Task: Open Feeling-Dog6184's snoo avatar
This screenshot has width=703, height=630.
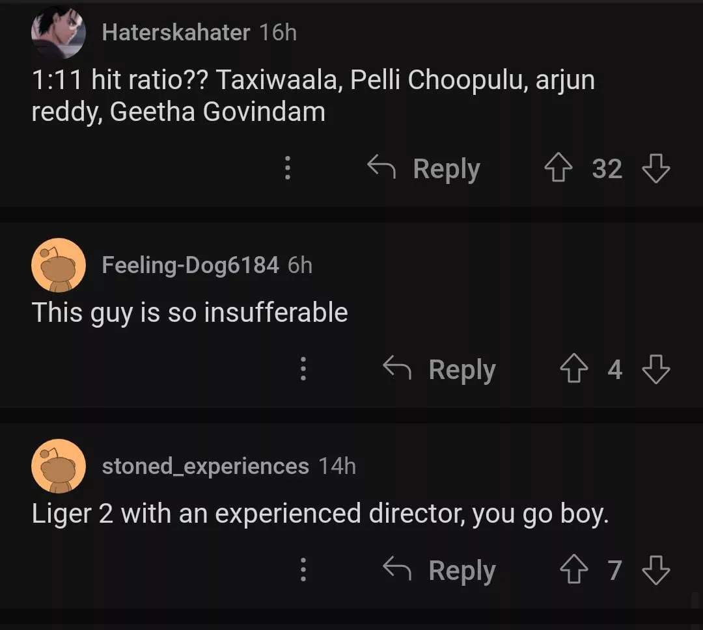Action: [59, 265]
